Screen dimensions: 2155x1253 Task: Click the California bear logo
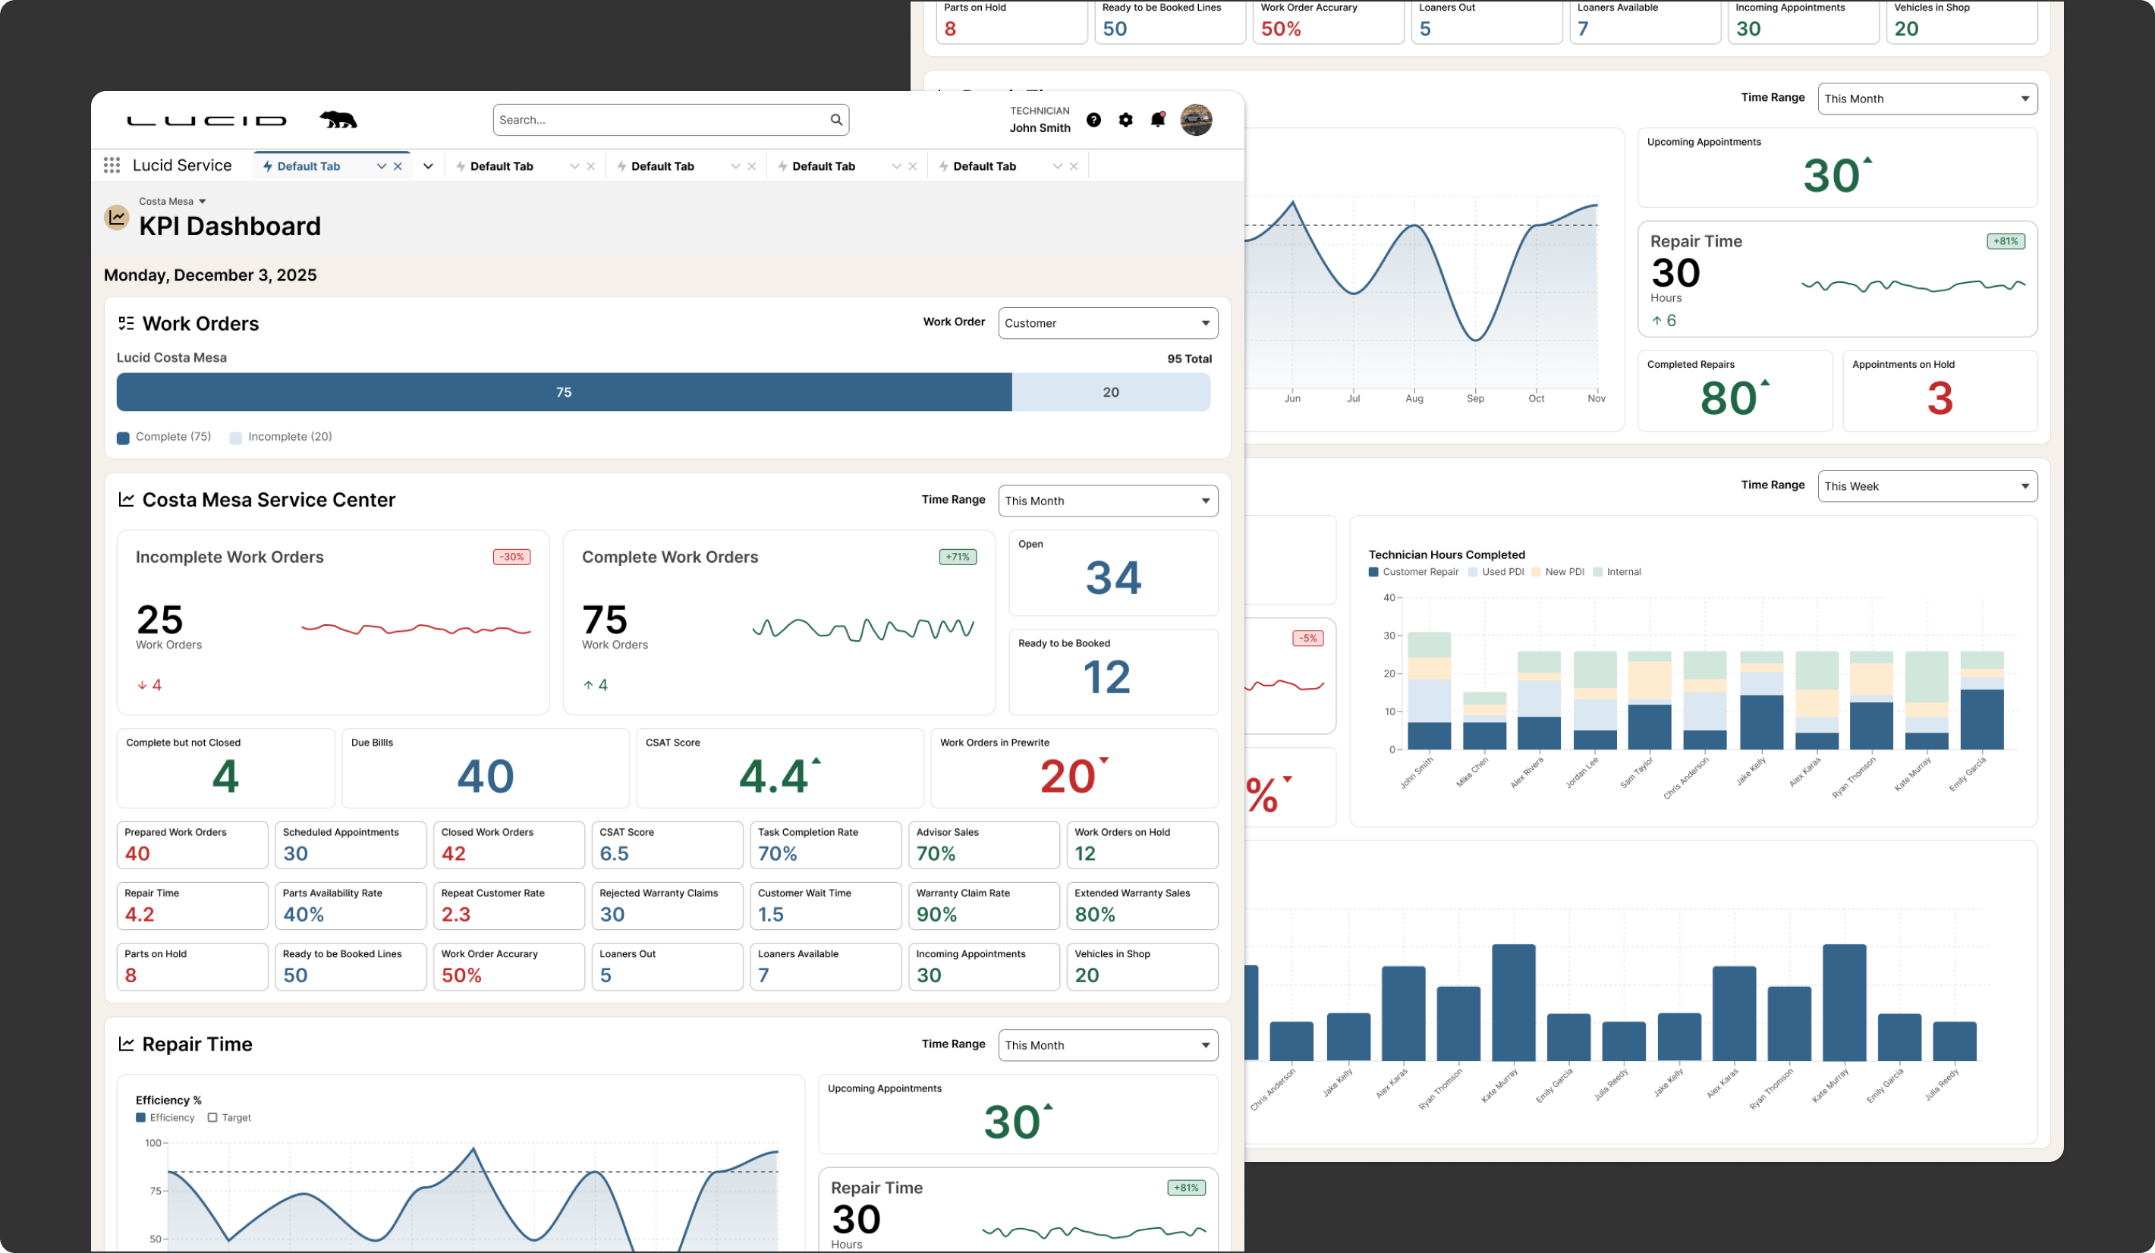(338, 120)
